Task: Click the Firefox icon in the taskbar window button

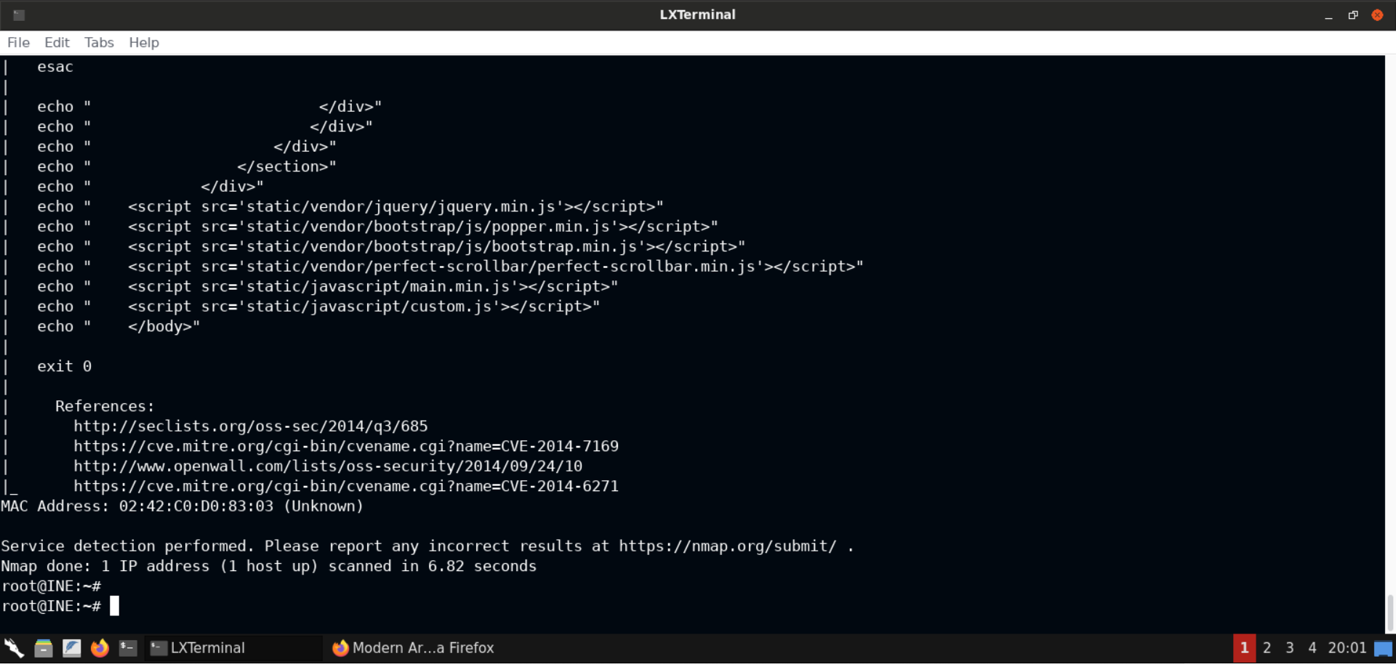Action: [340, 648]
